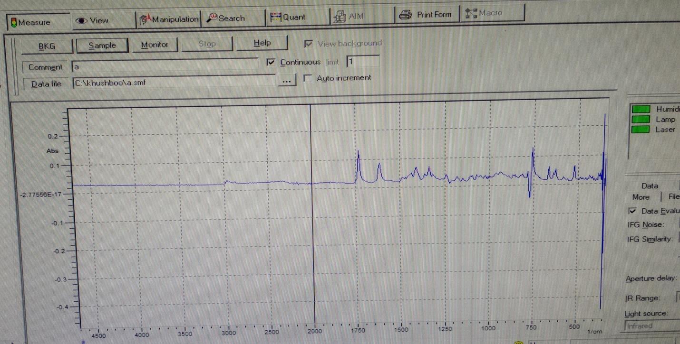Uncheck the Continuous checkbox

tap(271, 62)
